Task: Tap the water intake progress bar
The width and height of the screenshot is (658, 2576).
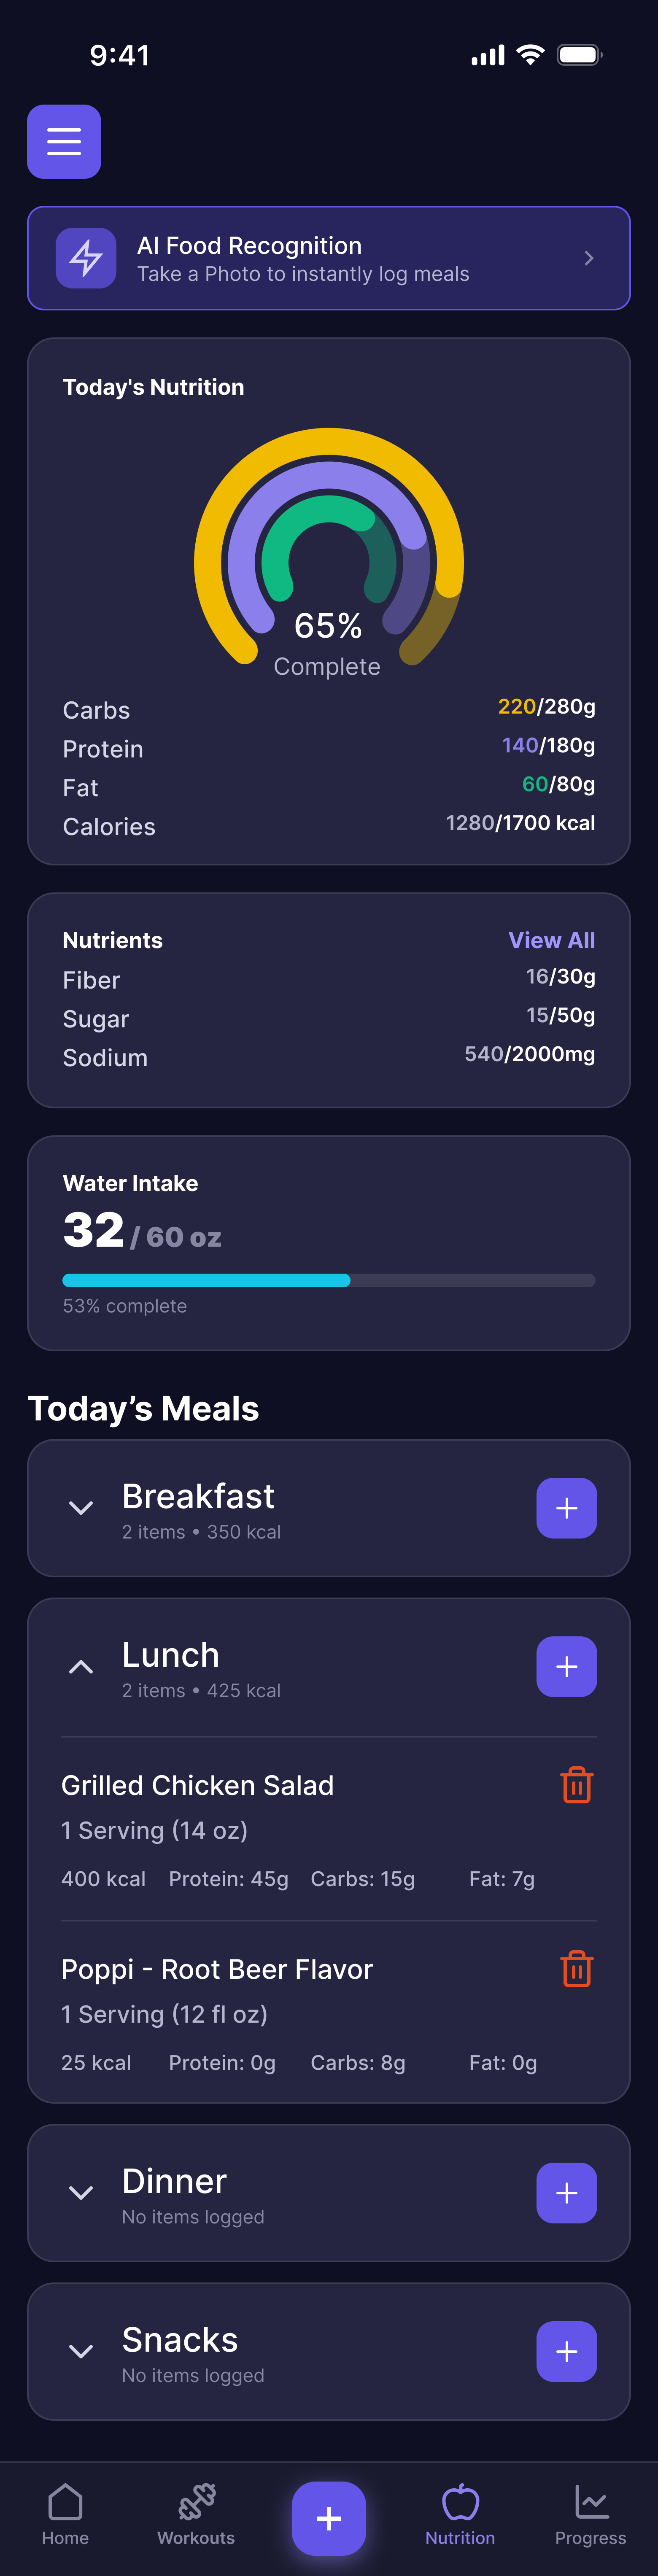Action: [328, 1280]
